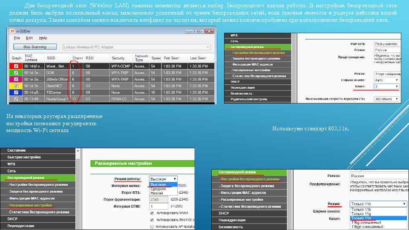The width and height of the screenshot is (409, 230).
Task: Click WPA-CCMP security cell of Worst...Net
Action: pos(121,66)
